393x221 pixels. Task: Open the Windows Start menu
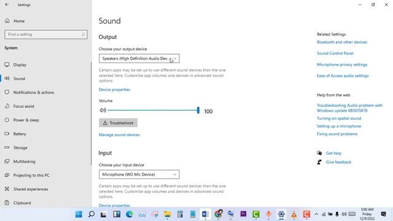tap(79, 214)
